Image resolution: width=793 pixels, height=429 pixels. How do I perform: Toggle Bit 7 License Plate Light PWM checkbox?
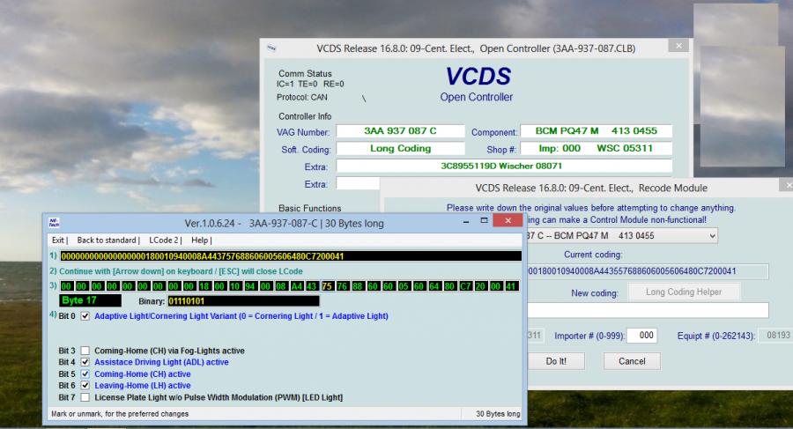tap(85, 397)
